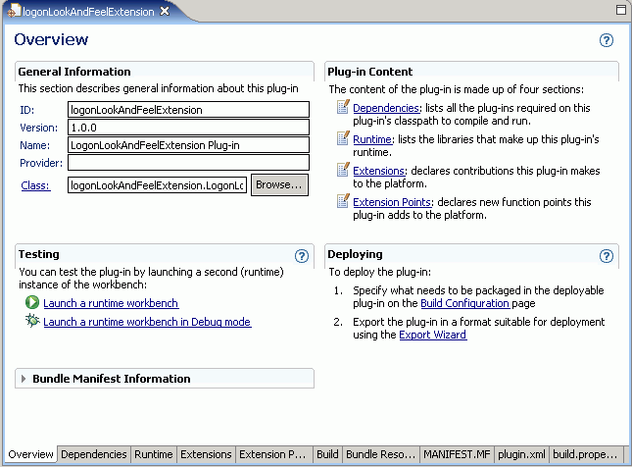Close the logonLookAndFeelExtension editor tab
Image resolution: width=632 pixels, height=467 pixels.
165,12
